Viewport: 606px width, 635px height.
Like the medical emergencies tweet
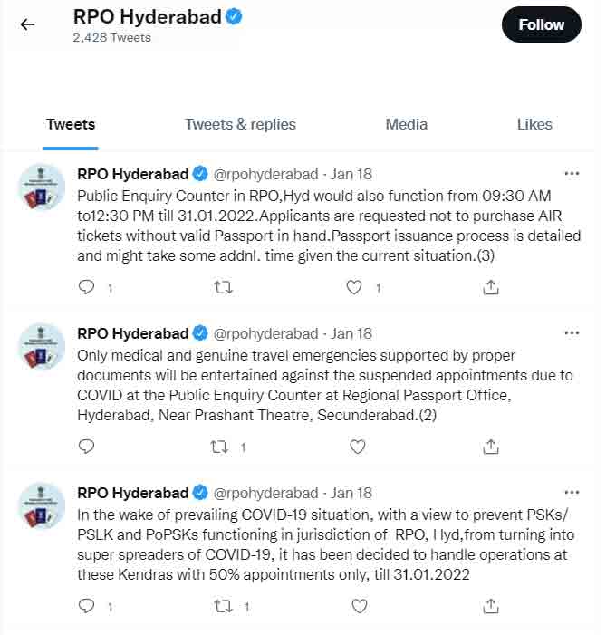click(x=358, y=447)
